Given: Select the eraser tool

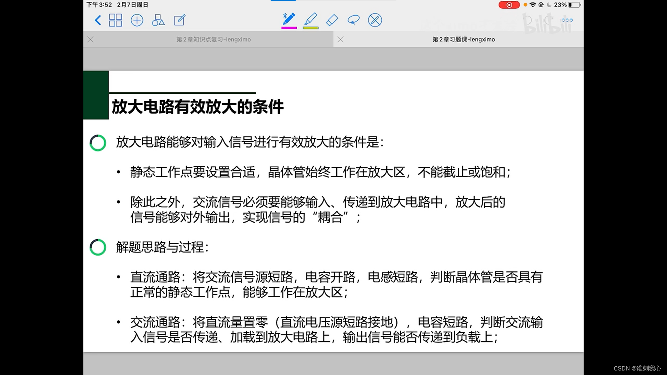Looking at the screenshot, I should pyautogui.click(x=332, y=20).
